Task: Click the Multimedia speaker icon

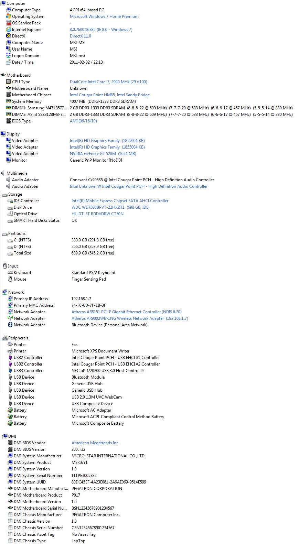Action: point(3,173)
